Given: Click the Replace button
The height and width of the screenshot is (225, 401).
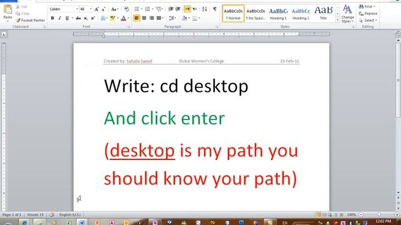Looking at the screenshot, I should (368, 14).
